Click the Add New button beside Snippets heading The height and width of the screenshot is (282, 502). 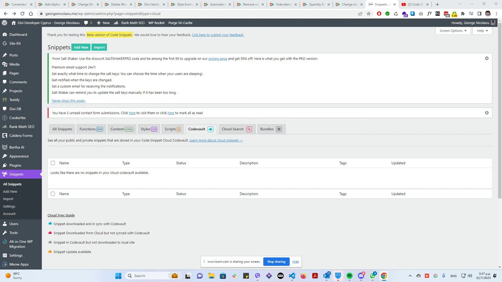tap(81, 47)
